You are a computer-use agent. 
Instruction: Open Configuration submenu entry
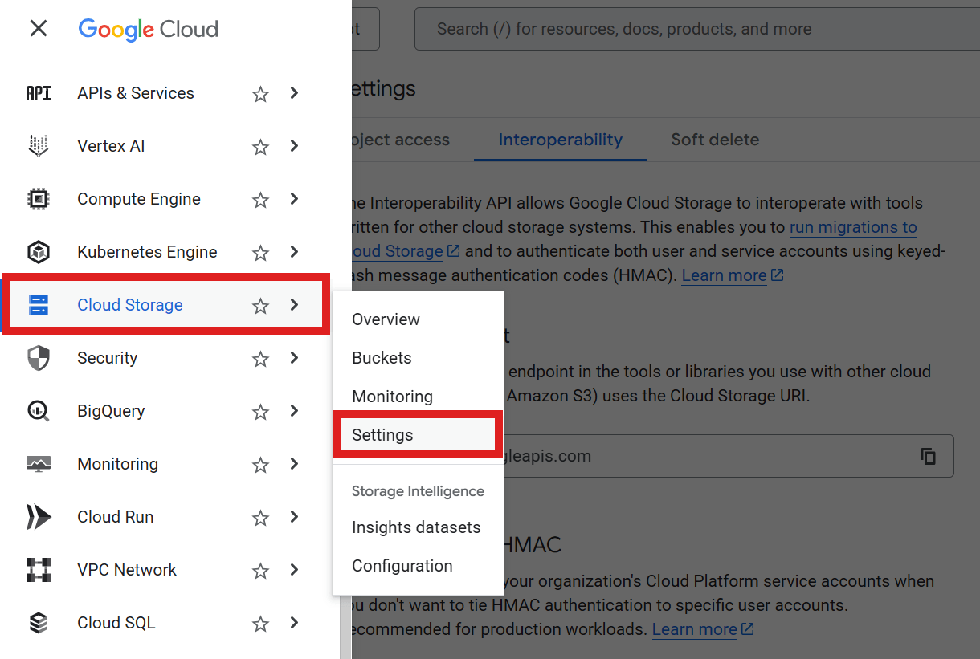[418, 566]
